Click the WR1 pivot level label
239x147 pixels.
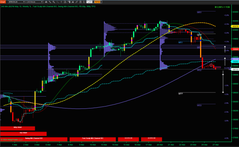point(199,12)
